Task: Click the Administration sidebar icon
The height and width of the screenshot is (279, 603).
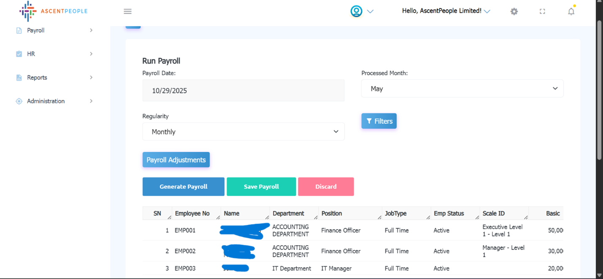Action: (19, 101)
